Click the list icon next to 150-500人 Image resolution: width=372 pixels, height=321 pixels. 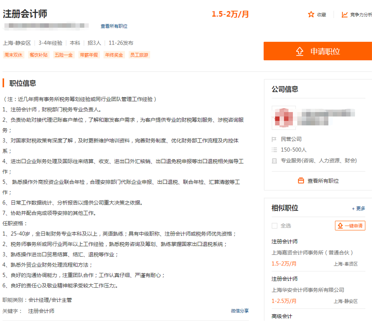pyautogui.click(x=274, y=150)
